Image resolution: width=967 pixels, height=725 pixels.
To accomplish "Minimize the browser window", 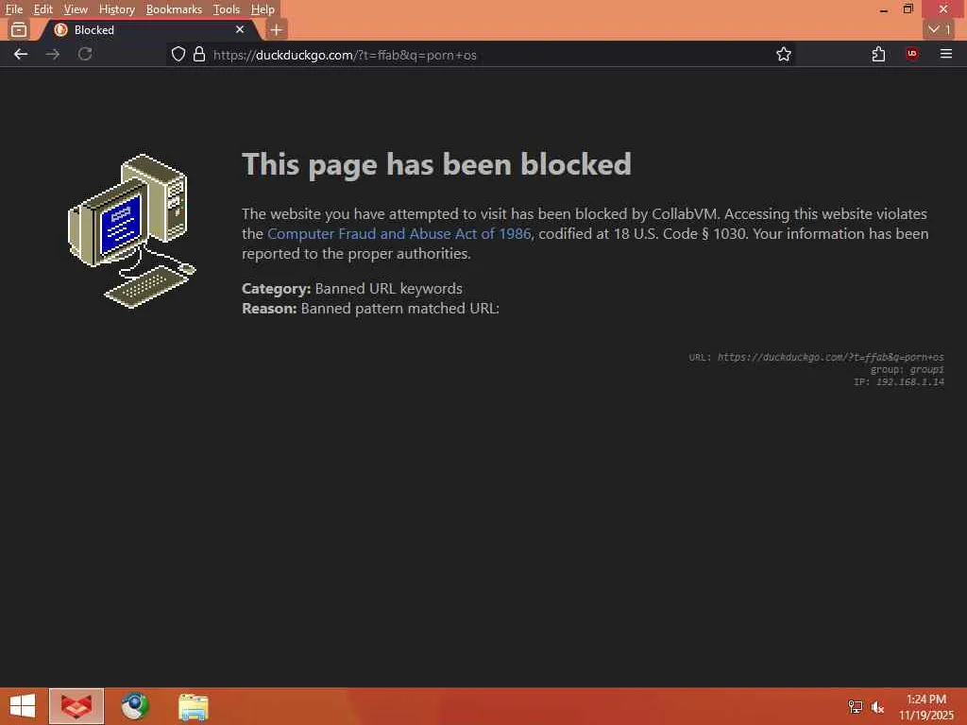I will tap(884, 9).
